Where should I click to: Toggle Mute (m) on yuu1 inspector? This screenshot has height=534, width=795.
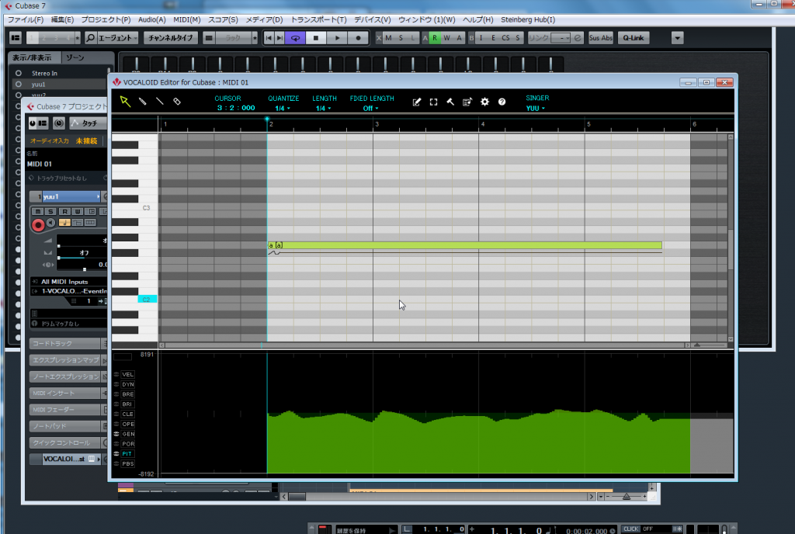point(37,211)
